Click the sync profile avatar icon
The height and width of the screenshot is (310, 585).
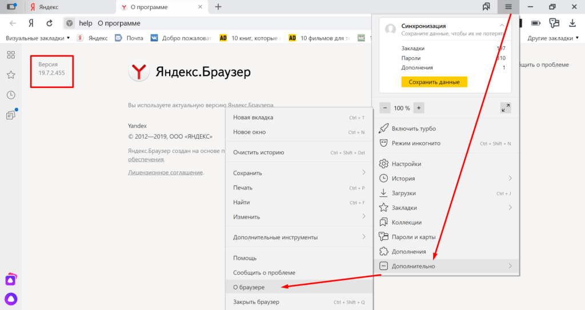click(390, 29)
